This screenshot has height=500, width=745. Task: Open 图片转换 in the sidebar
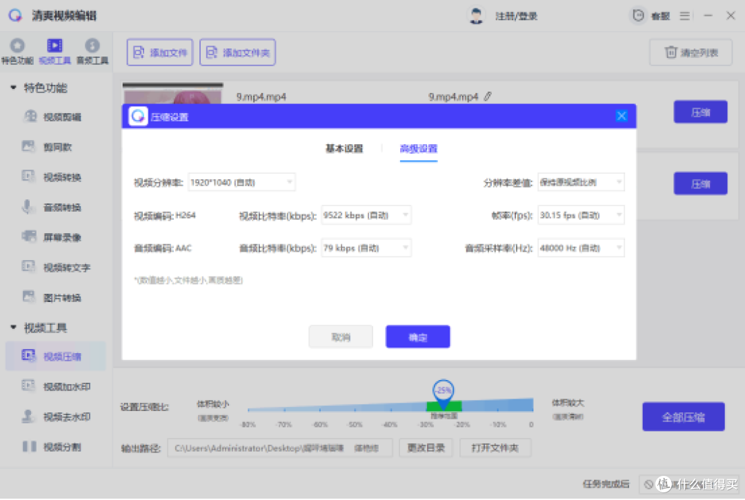point(52,298)
